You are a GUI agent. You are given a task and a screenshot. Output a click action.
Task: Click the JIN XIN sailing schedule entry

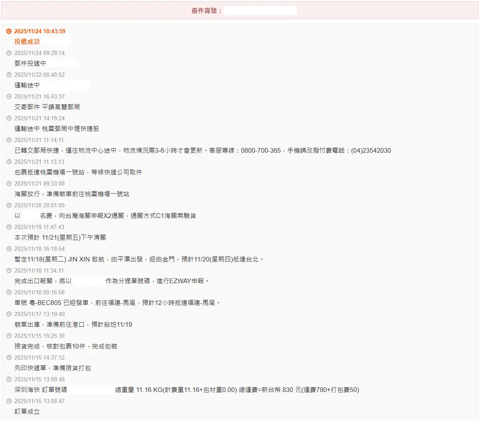point(139,259)
